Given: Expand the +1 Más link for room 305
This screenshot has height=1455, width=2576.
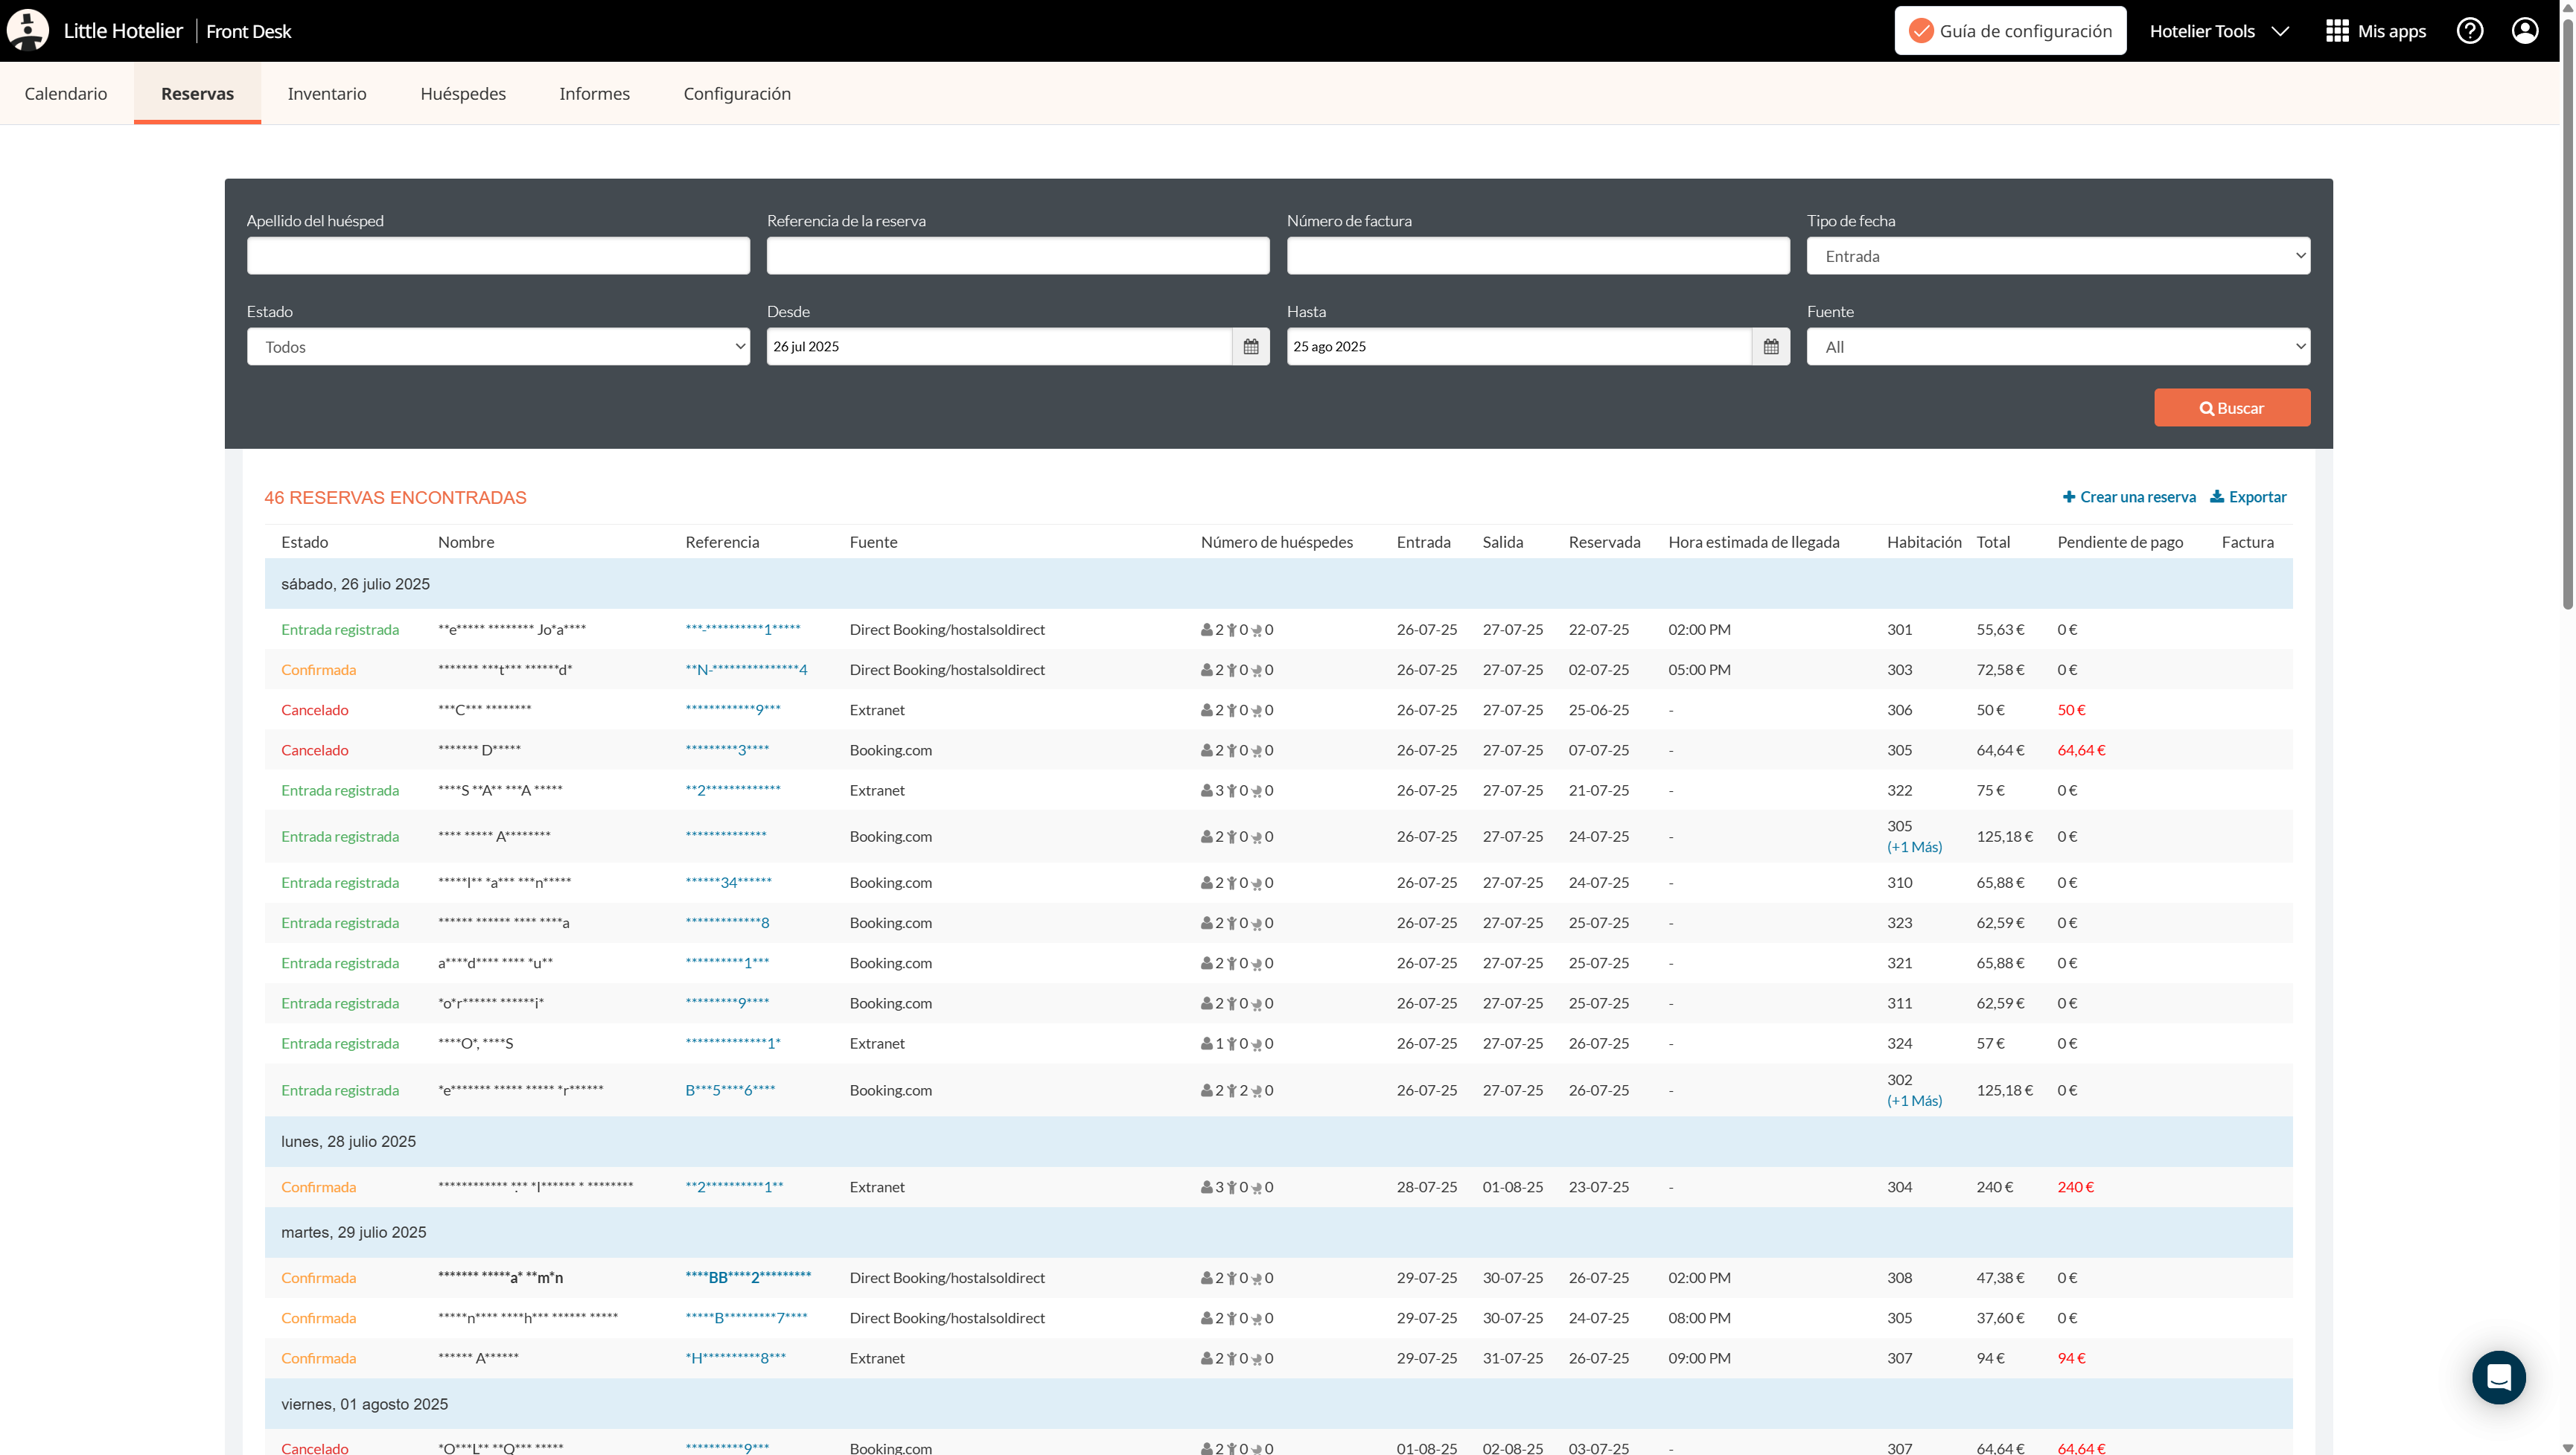Looking at the screenshot, I should (1914, 846).
